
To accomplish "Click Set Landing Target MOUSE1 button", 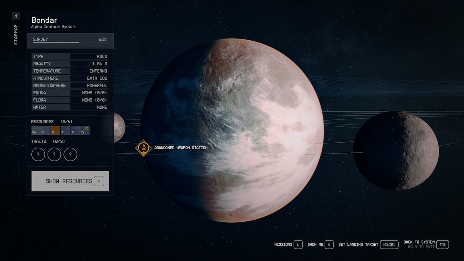I will [x=389, y=244].
